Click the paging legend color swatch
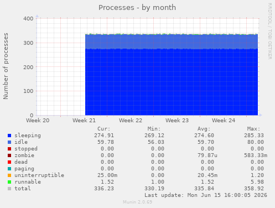Screen dimensions: 275x208 pyautogui.click(x=9, y=169)
